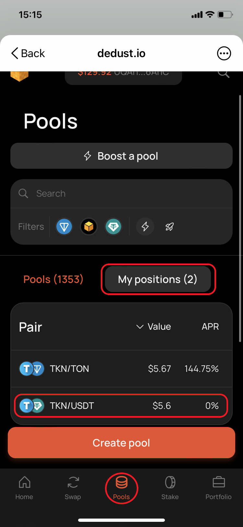Sort by Value column chevron
Viewport: 243px width, 527px height.
(140, 327)
